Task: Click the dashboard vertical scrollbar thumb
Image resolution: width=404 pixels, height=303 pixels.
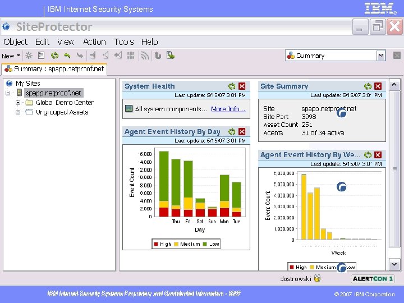Action: click(x=394, y=169)
